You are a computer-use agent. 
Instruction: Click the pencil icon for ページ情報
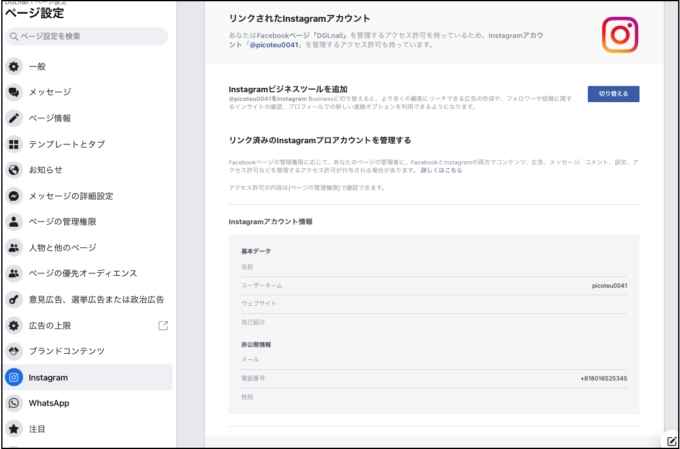pos(14,118)
